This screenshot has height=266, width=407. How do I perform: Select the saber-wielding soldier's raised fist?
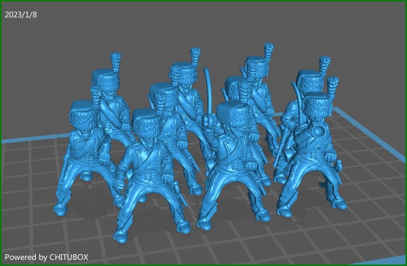coord(208,123)
